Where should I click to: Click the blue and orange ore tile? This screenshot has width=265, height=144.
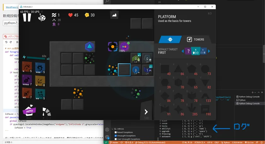(113, 70)
